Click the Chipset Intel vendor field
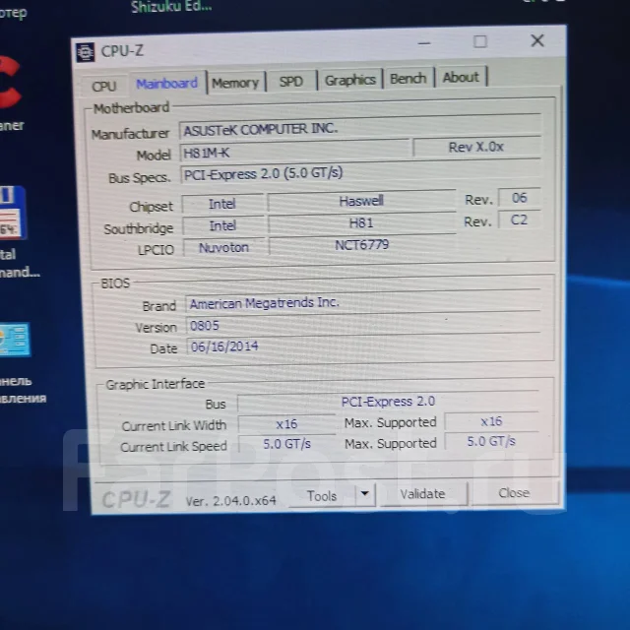Image resolution: width=630 pixels, height=630 pixels. tap(222, 204)
